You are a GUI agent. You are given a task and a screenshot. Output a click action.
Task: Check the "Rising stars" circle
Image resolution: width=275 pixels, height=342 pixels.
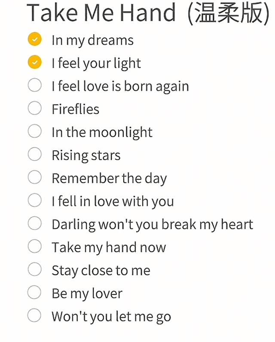point(34,154)
